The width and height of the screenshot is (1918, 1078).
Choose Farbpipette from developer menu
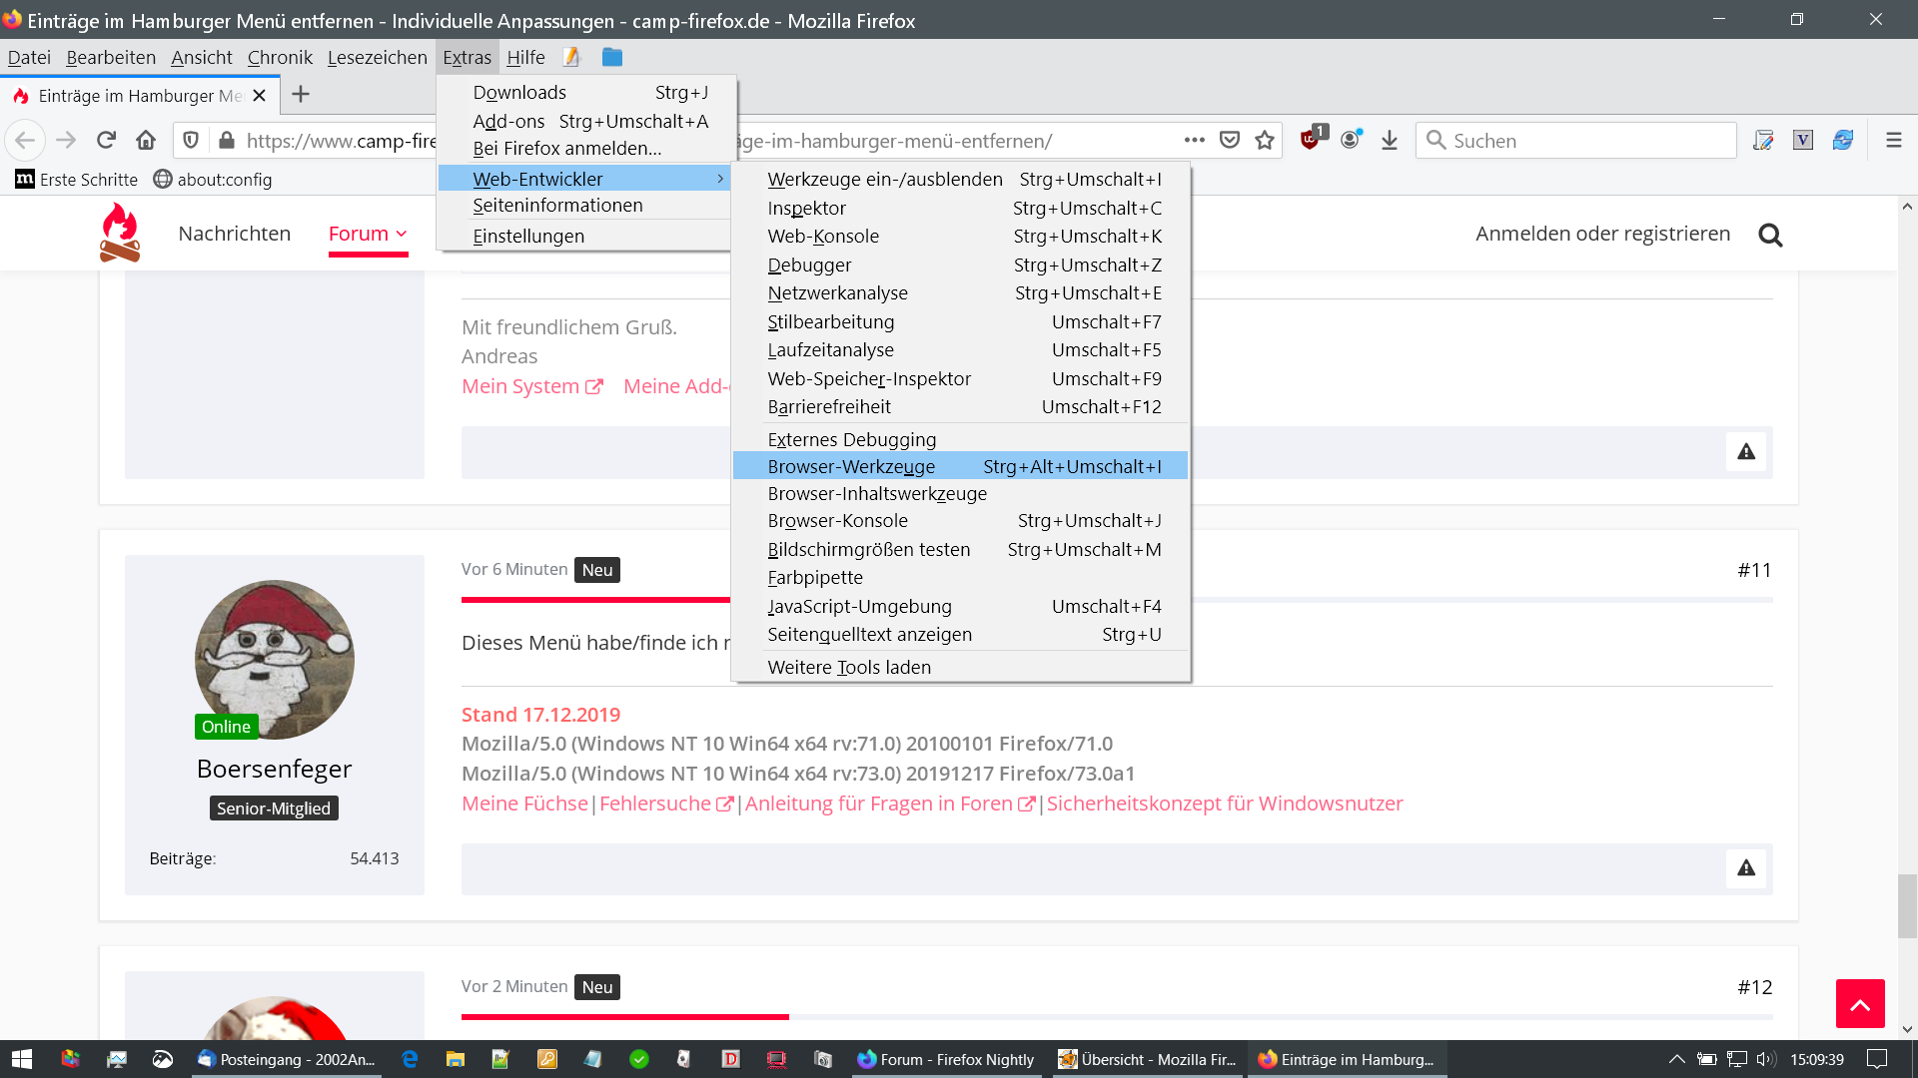click(815, 578)
